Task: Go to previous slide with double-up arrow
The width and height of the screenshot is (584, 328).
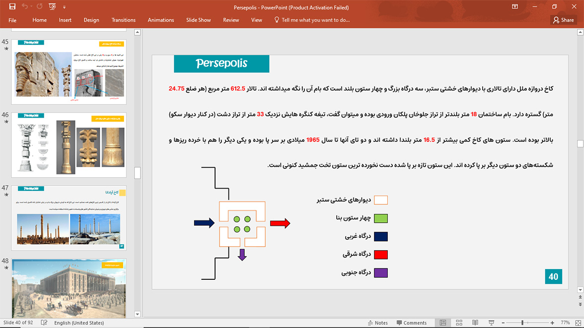Action: click(580, 297)
